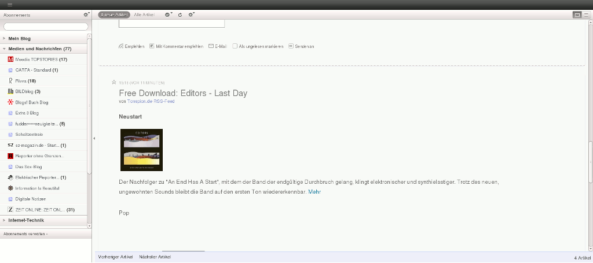The image size is (593, 263).
Task: Open the Tonspion.de RSS-Feed source link
Action: pos(151,102)
